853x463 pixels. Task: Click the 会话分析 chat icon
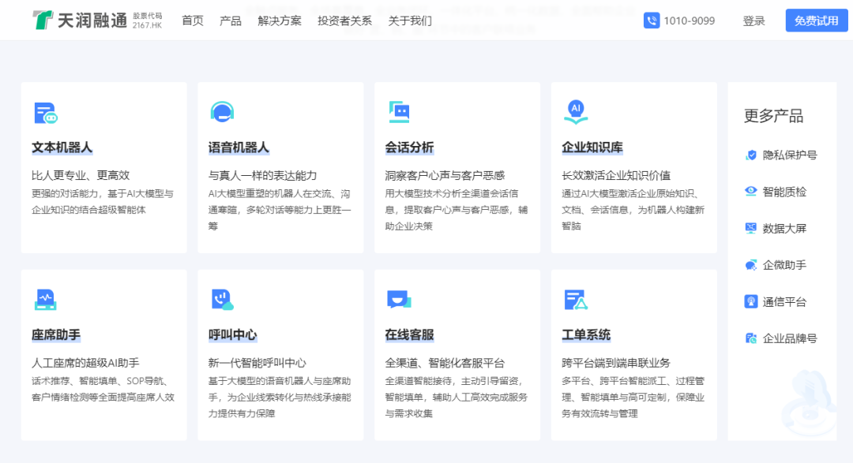click(x=400, y=112)
